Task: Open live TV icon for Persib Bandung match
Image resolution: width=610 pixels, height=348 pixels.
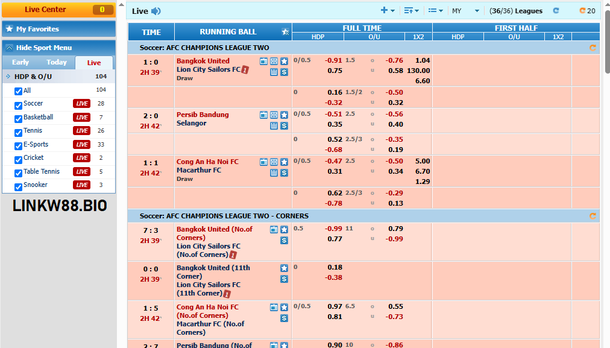Action: pyautogui.click(x=263, y=115)
